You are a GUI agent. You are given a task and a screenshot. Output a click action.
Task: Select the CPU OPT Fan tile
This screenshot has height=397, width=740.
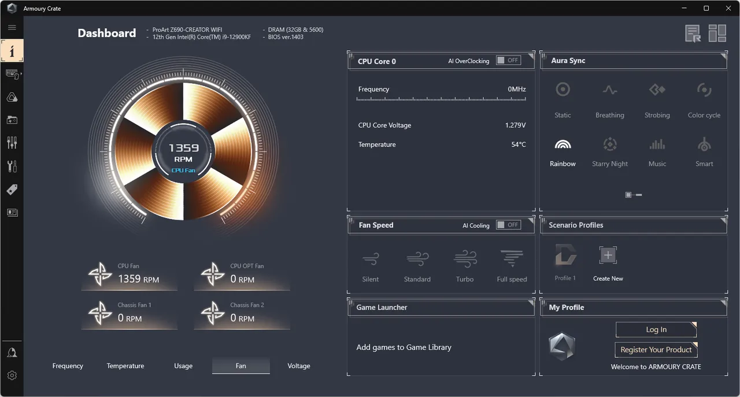[x=243, y=275]
